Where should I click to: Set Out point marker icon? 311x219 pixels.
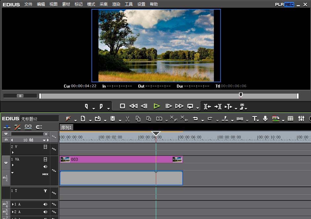pos(101,106)
